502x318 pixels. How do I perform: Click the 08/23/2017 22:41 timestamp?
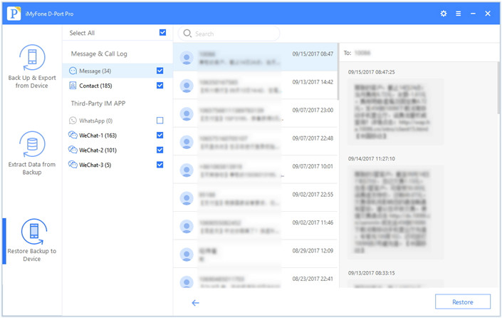tap(313, 279)
